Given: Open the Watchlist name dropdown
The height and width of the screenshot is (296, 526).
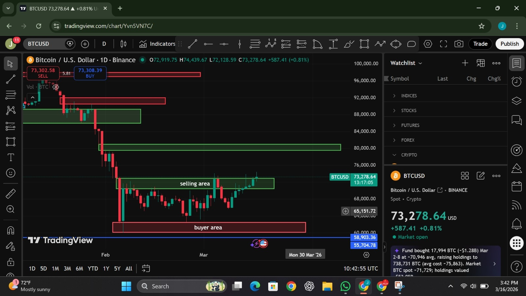Looking at the screenshot, I should (x=406, y=63).
